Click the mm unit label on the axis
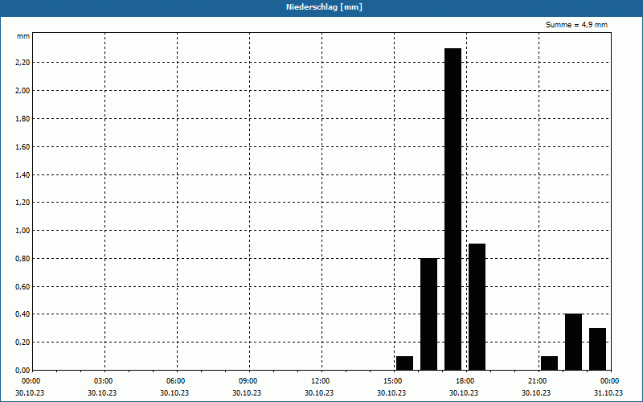Image resolution: width=643 pixels, height=402 pixels. 23,36
